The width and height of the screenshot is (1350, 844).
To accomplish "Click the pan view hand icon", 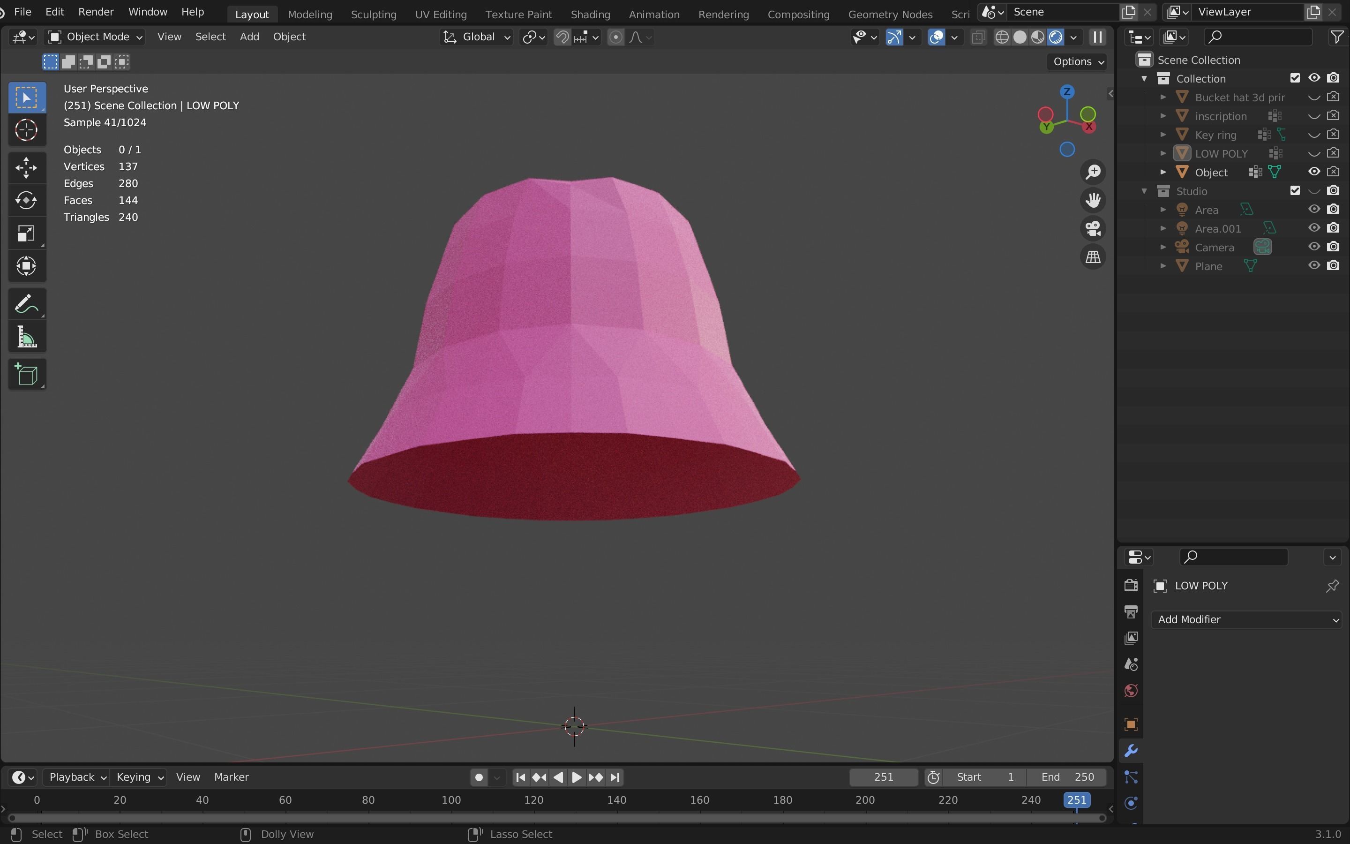I will tap(1093, 200).
